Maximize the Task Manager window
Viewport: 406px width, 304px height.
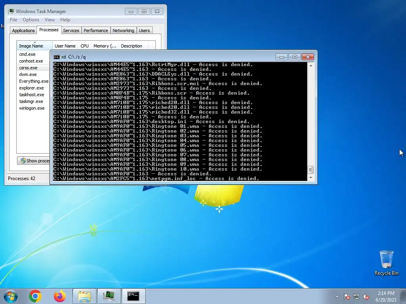[x=144, y=11]
